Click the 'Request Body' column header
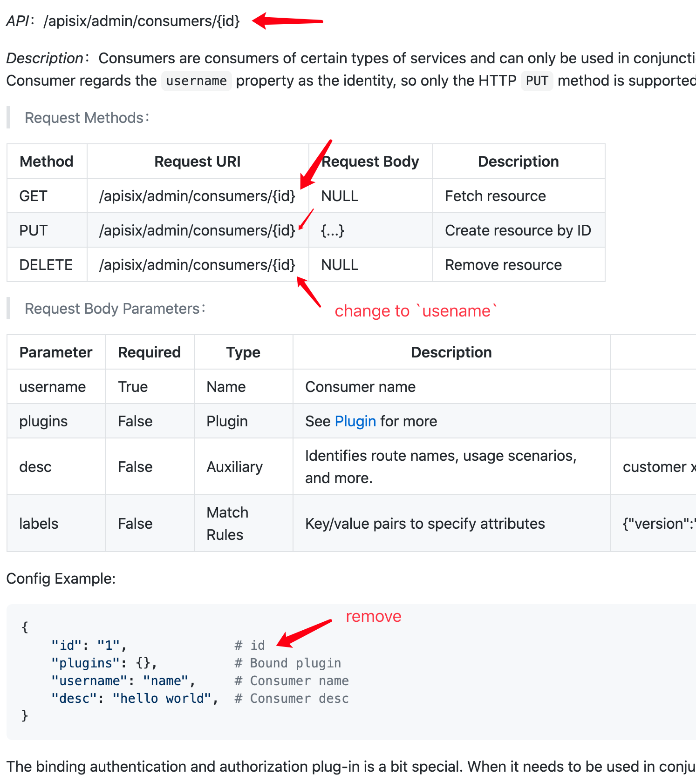The height and width of the screenshot is (781, 696). click(x=370, y=162)
